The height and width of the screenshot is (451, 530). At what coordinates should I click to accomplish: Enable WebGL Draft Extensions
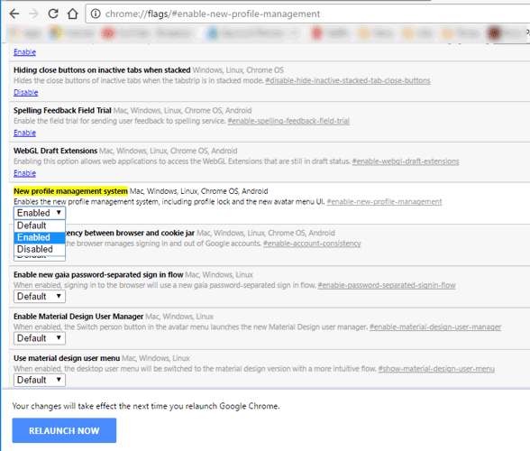click(x=24, y=173)
